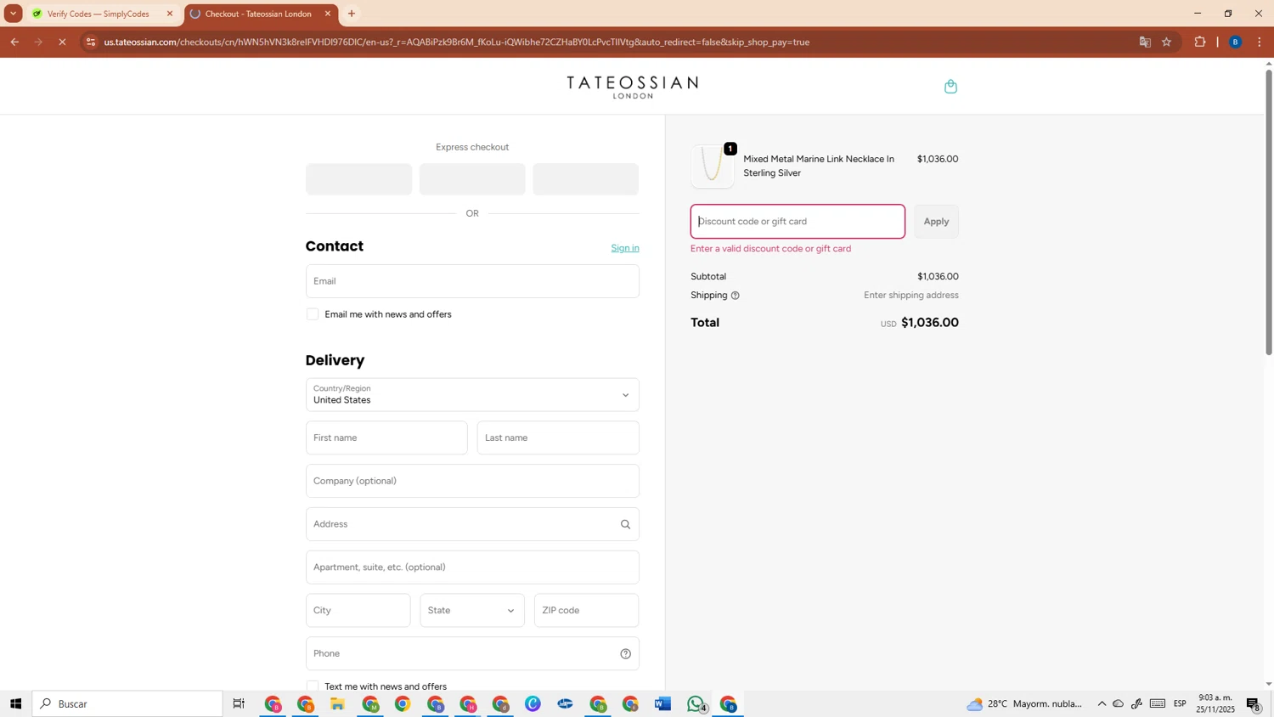Click the Tateossian London logo

pyautogui.click(x=633, y=87)
